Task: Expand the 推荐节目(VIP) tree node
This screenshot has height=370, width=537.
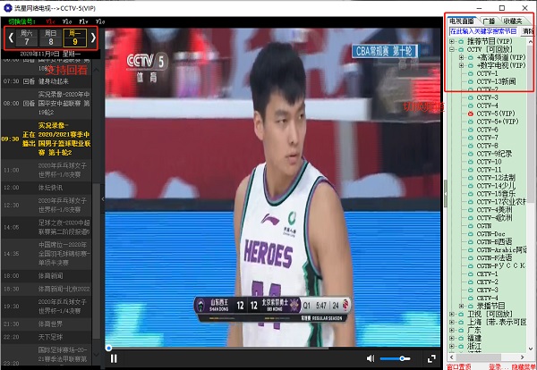Action: (x=453, y=41)
